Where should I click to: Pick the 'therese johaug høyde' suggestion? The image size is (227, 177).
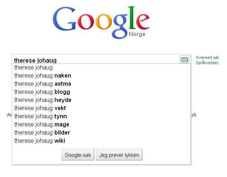click(x=101, y=100)
